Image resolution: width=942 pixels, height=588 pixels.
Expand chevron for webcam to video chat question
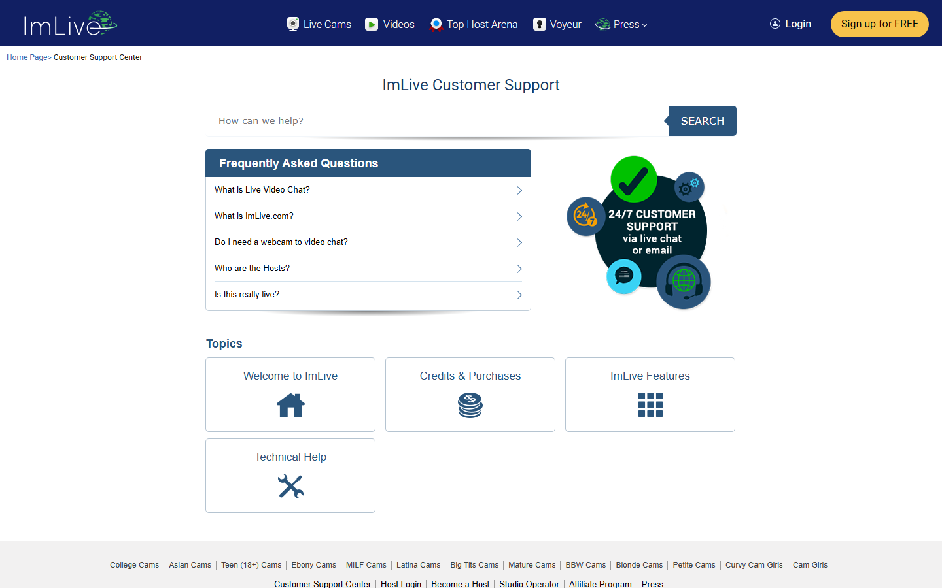click(519, 242)
